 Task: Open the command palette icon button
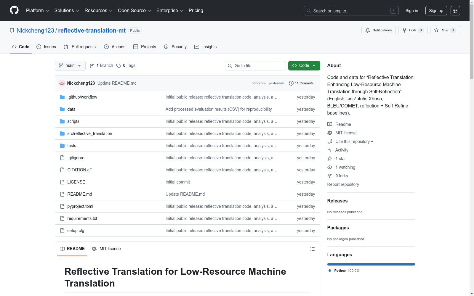click(455, 11)
